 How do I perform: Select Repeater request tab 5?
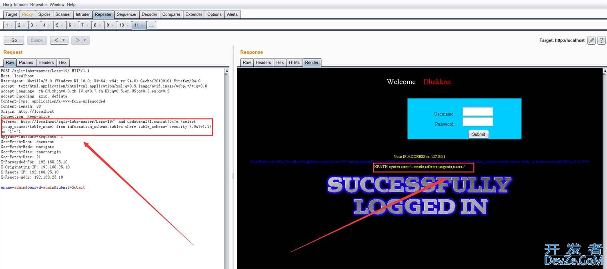pyautogui.click(x=57, y=25)
